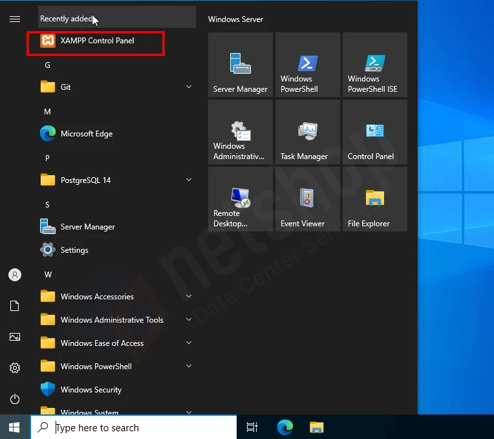Expand the Git folder chevron

189,87
